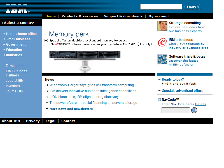Screen dimensions: 224x168
Task: Open LION bioscience drug discovery story
Action: click(84, 97)
